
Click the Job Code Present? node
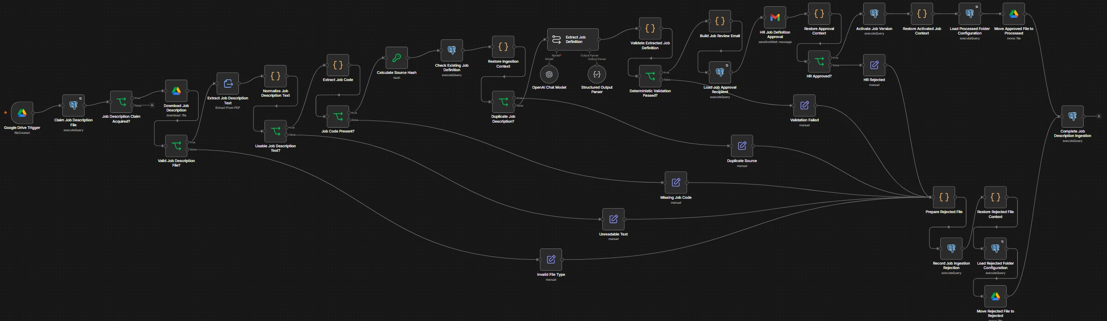pyautogui.click(x=338, y=116)
